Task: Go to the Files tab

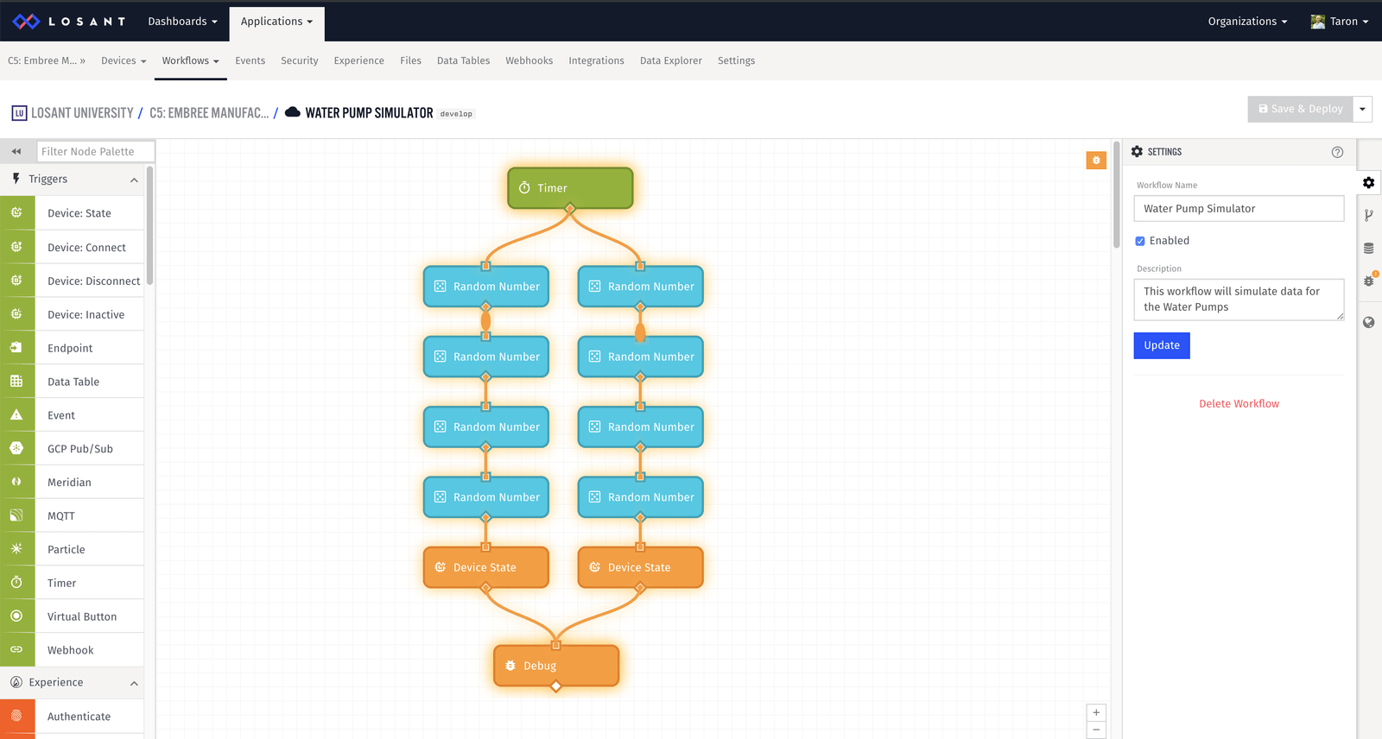Action: pos(410,60)
